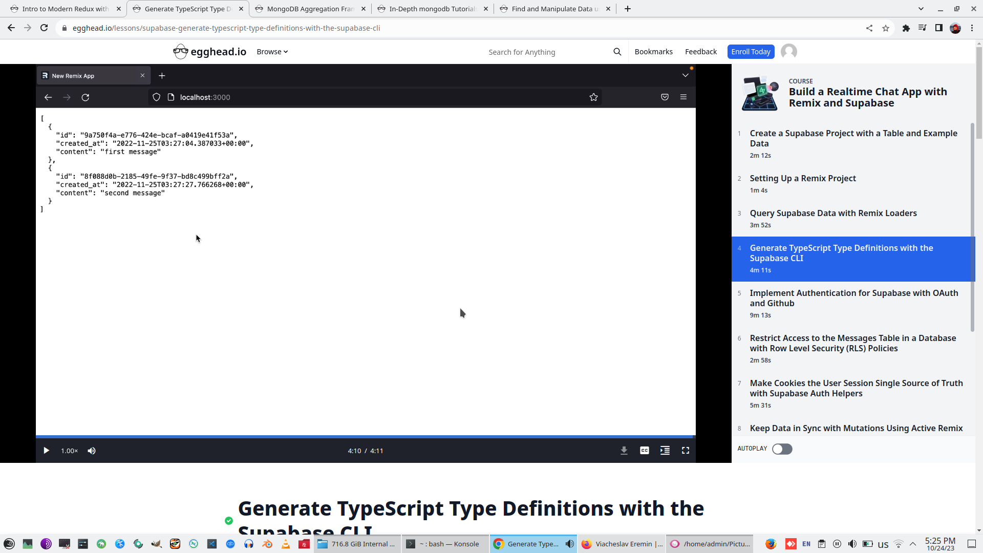The image size is (983, 553).
Task: Open the Browse dropdown menu
Action: coord(272,52)
